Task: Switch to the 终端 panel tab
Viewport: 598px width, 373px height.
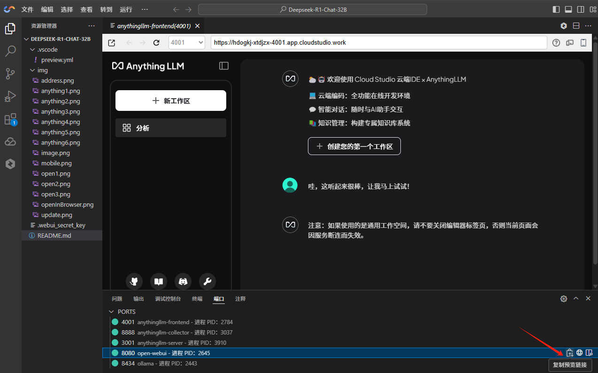Action: click(x=197, y=299)
